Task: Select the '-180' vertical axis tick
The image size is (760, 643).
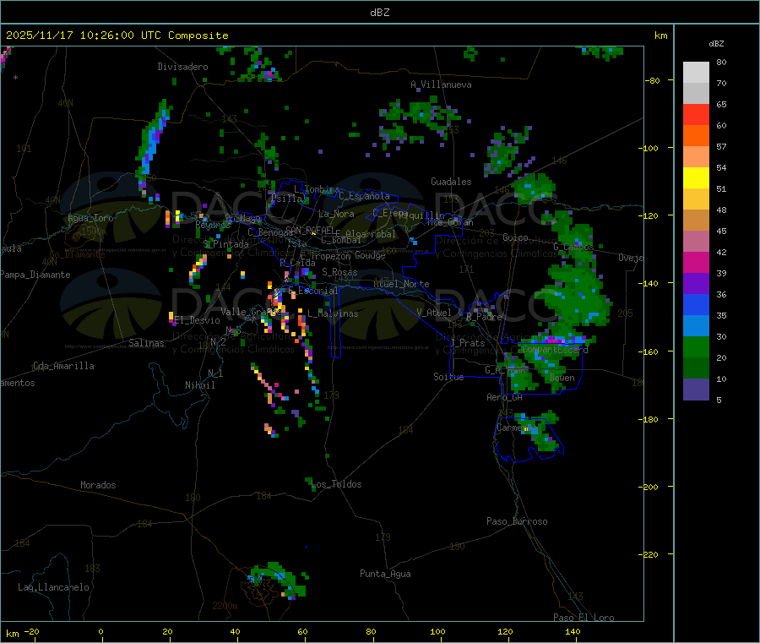Action: [x=648, y=419]
